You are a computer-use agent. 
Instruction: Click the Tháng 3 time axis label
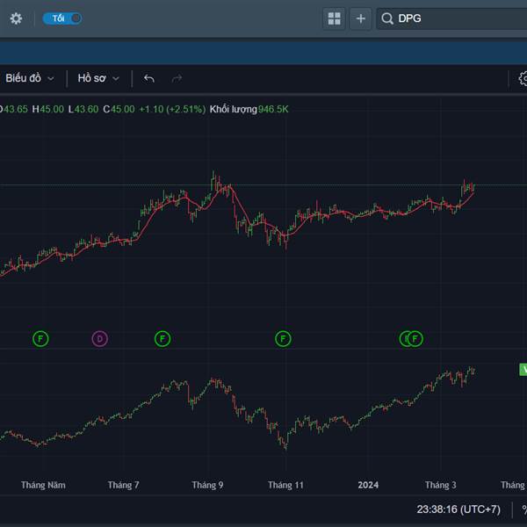[x=441, y=485]
